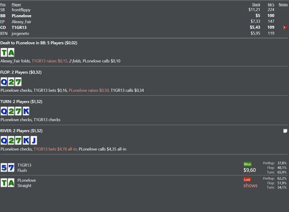
Task: Click the red Lost badge
Action: click(247, 179)
